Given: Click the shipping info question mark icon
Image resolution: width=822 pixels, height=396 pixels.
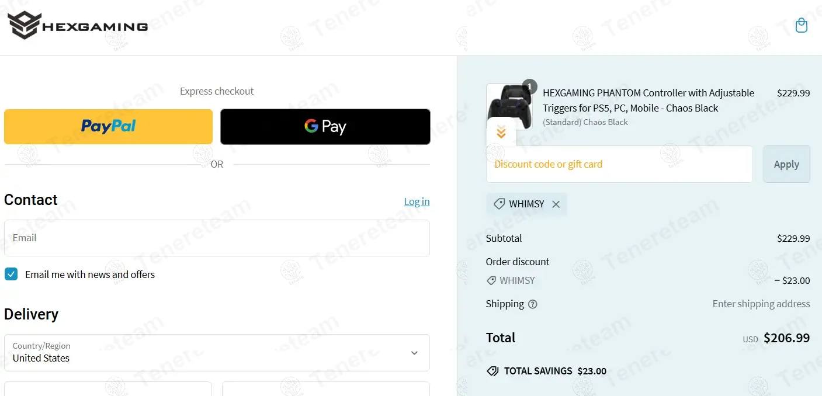Looking at the screenshot, I should coord(533,304).
